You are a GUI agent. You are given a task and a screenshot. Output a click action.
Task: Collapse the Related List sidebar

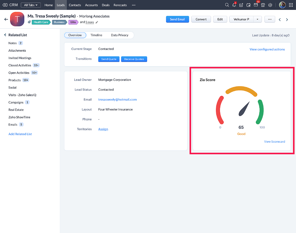5,35
